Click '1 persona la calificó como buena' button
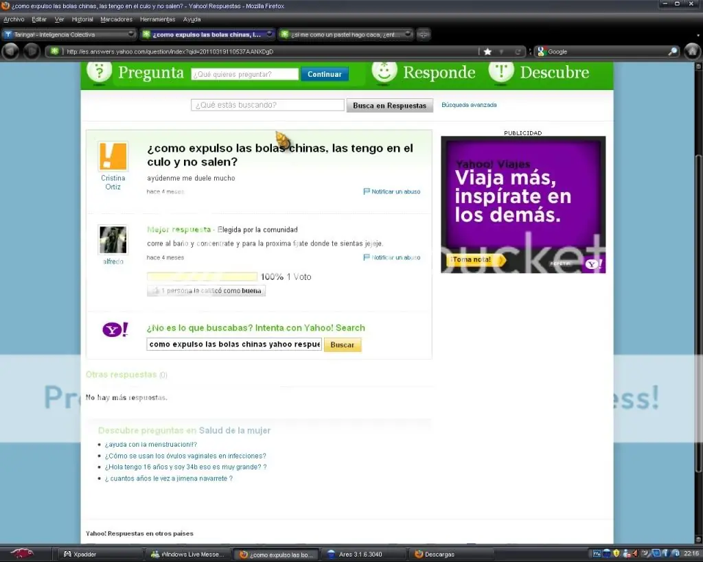 coord(206,291)
